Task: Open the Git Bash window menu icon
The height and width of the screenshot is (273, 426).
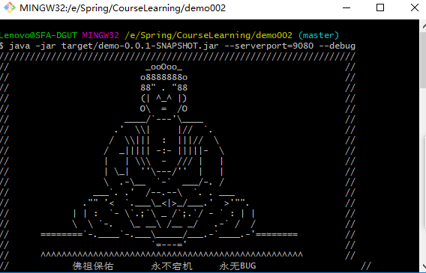Action: (x=10, y=7)
